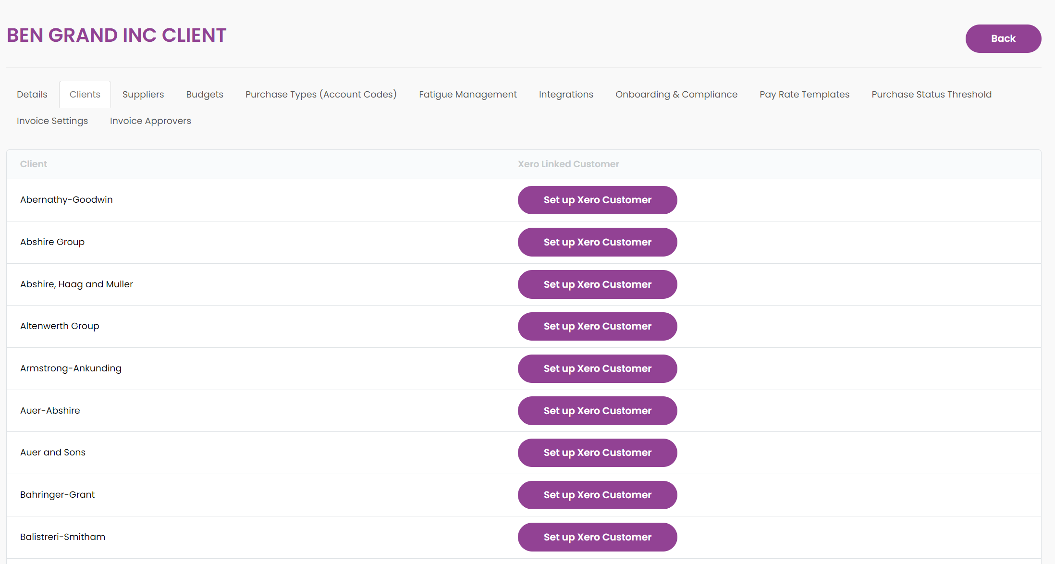
Task: Set up Xero Customer for Abshire Group
Action: pos(597,242)
